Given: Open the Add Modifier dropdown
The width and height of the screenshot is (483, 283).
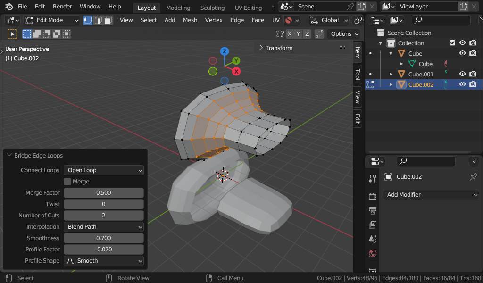Looking at the screenshot, I should [431, 195].
